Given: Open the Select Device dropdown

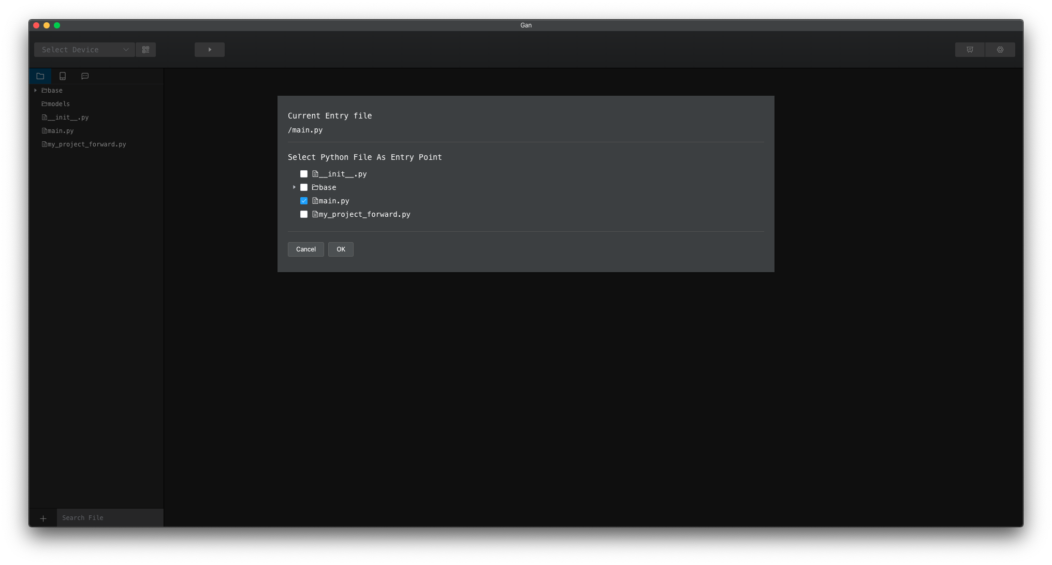Looking at the screenshot, I should [x=84, y=50].
